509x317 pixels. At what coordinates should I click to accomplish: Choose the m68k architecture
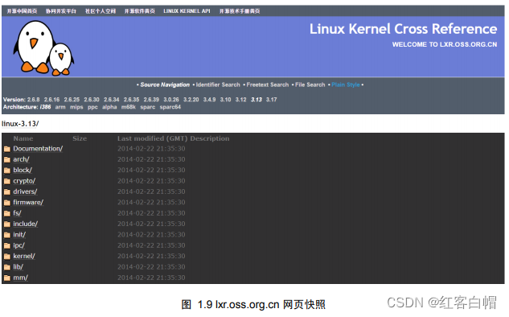[x=129, y=107]
